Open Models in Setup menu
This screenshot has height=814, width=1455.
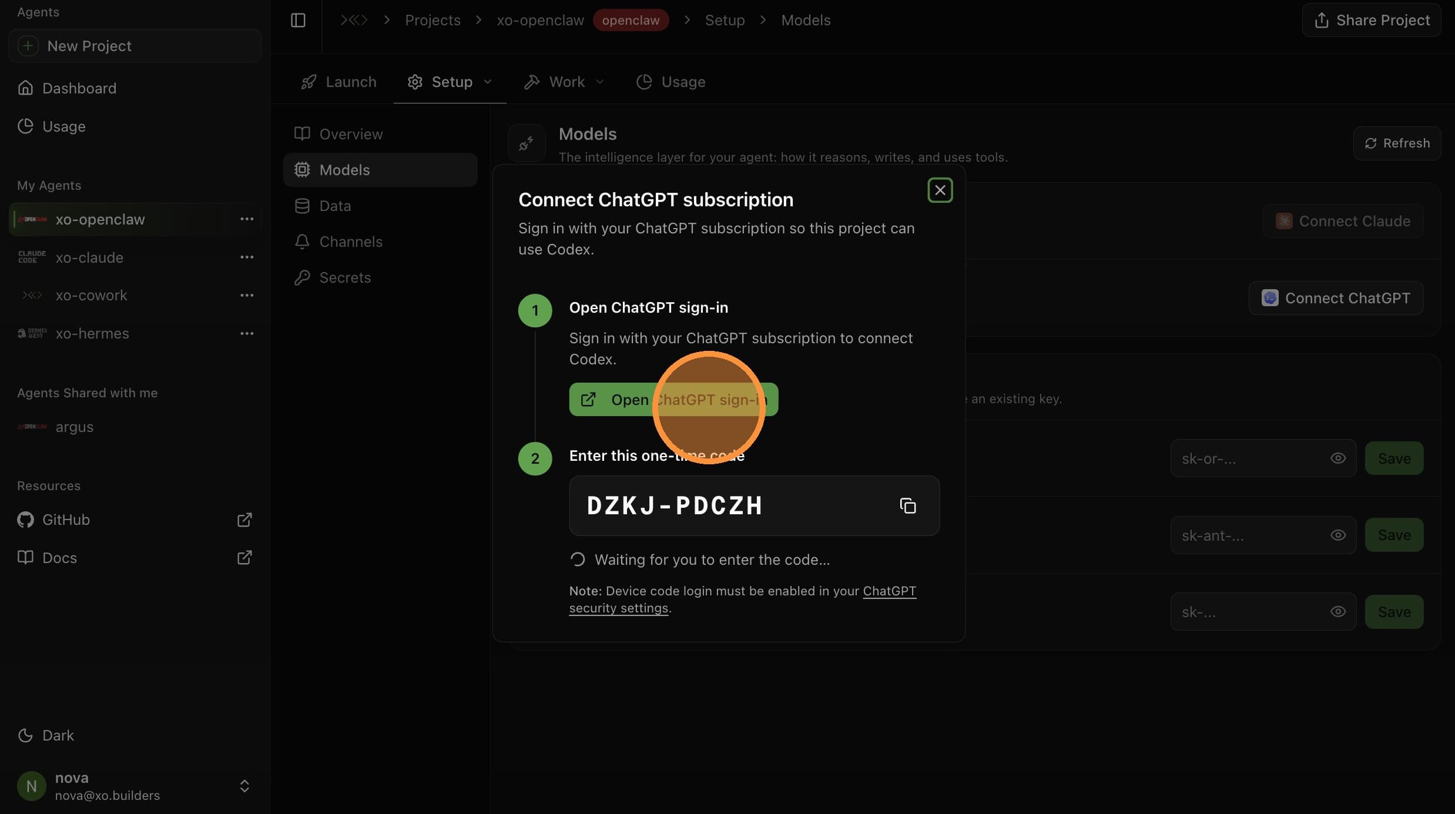coord(380,170)
